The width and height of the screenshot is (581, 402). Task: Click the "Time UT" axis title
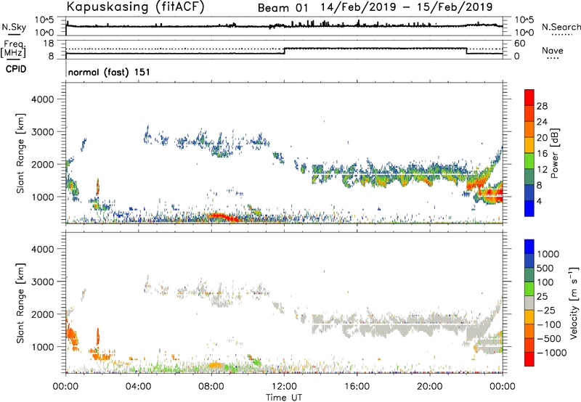(x=284, y=398)
